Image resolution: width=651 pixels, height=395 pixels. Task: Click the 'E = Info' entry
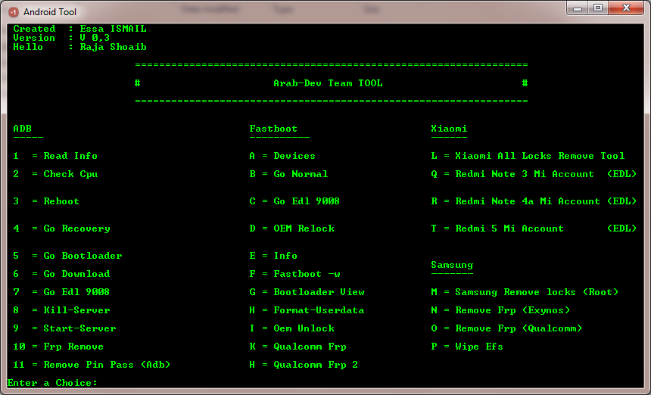pos(273,256)
